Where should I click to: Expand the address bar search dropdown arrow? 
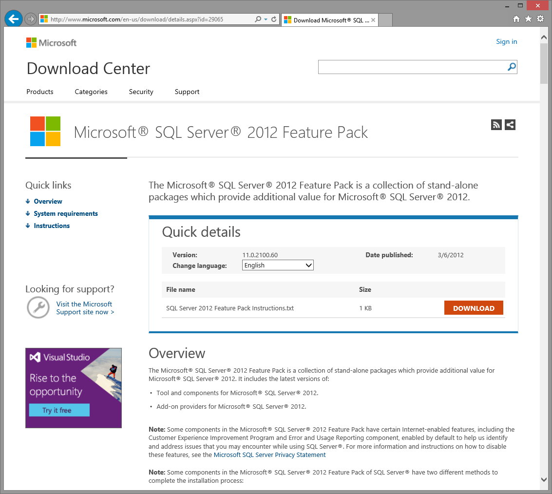pos(266,19)
